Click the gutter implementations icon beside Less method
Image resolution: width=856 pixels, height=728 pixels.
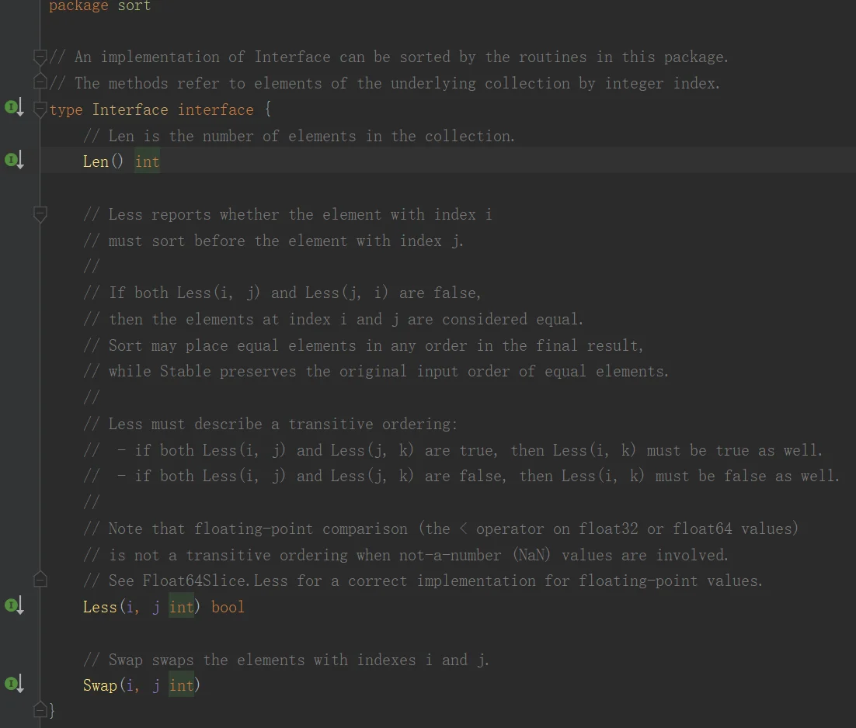[x=15, y=606]
